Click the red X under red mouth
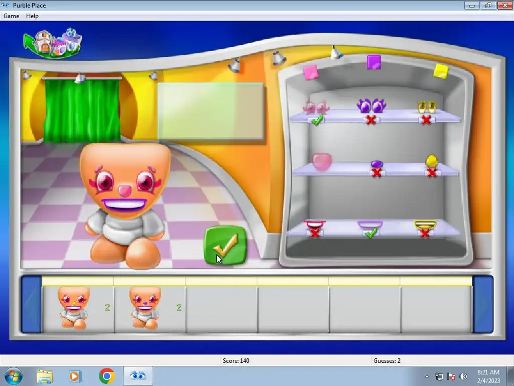The image size is (514, 386). (x=314, y=233)
